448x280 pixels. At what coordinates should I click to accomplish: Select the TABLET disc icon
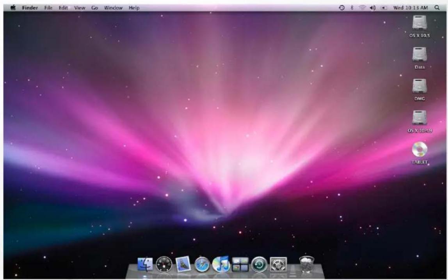click(420, 149)
